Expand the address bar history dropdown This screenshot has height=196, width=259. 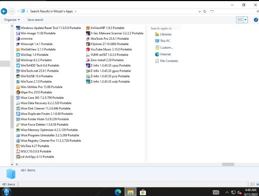click(x=200, y=11)
